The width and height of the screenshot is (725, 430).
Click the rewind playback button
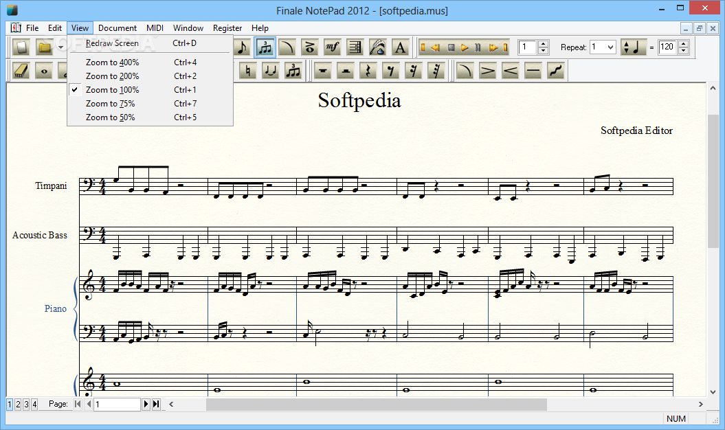(x=436, y=47)
